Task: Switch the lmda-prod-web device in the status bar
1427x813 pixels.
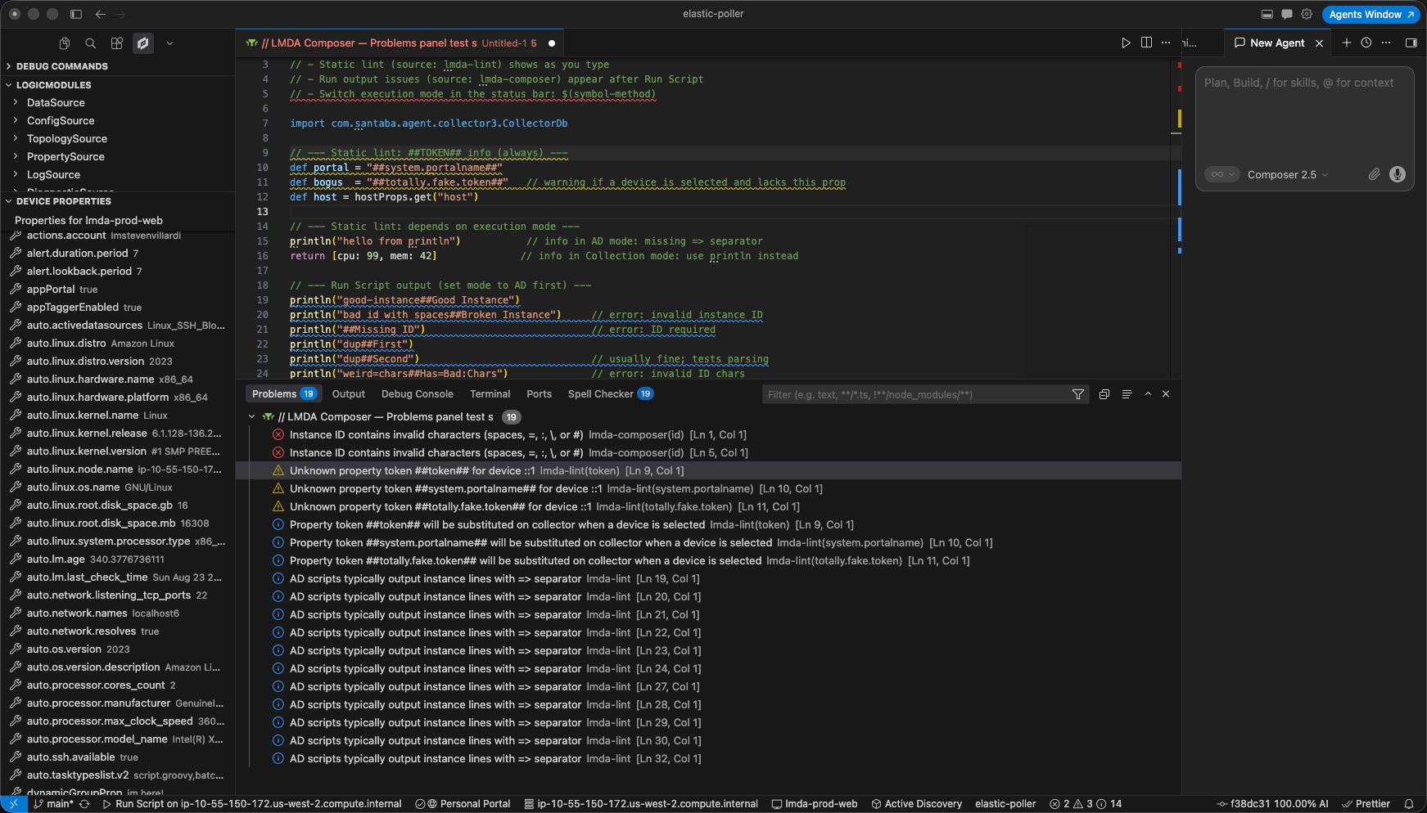Action: [815, 804]
